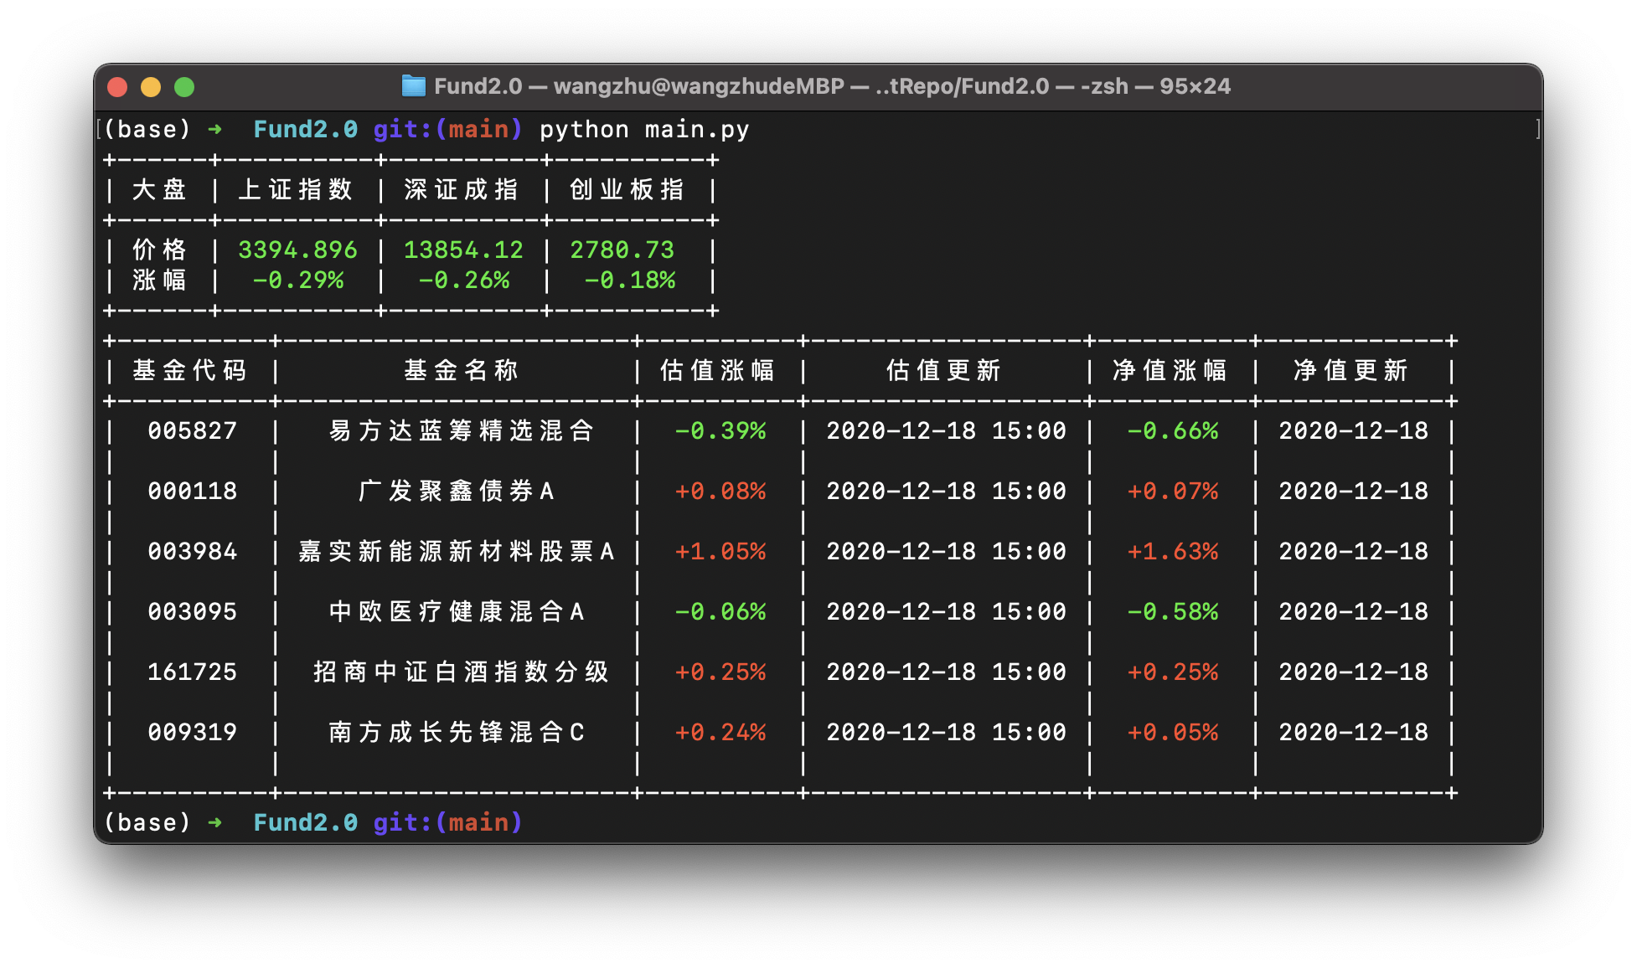Click fund code 005827 cell
This screenshot has height=968, width=1637.
click(x=192, y=431)
